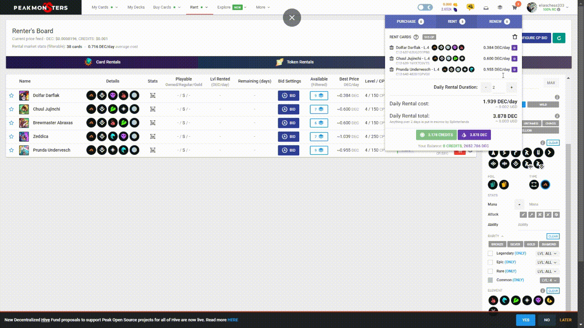Viewport: 584px width, 328px height.
Task: Select the death element filter icon
Action: tap(538, 300)
